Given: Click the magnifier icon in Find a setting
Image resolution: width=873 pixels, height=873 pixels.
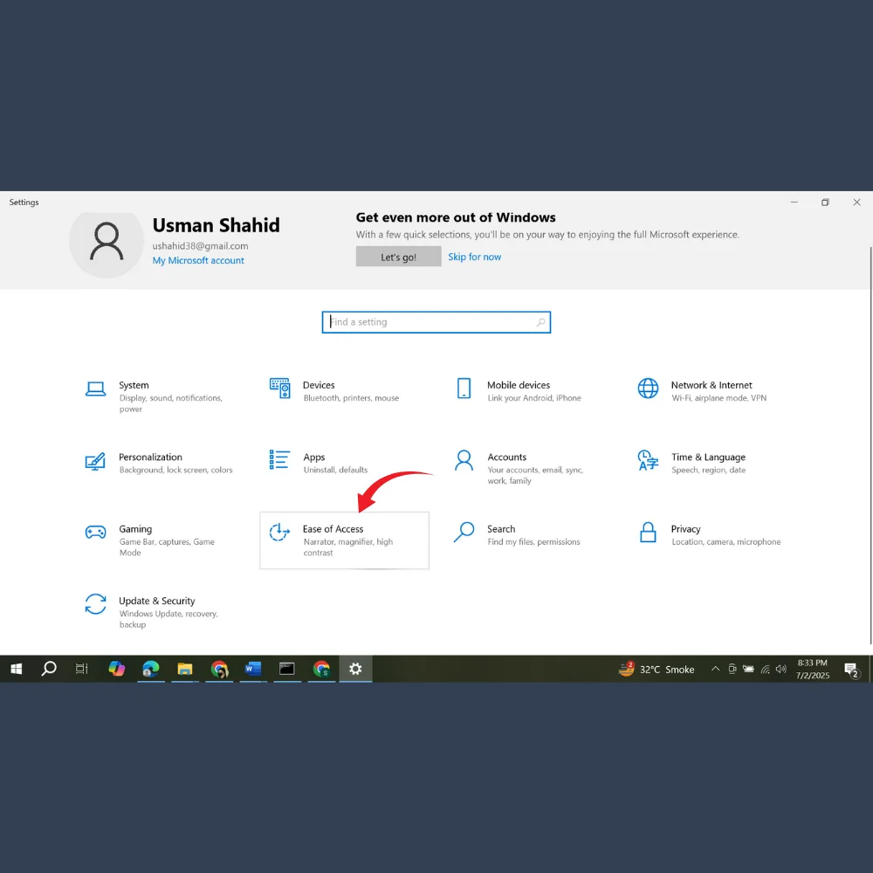Looking at the screenshot, I should coord(540,322).
